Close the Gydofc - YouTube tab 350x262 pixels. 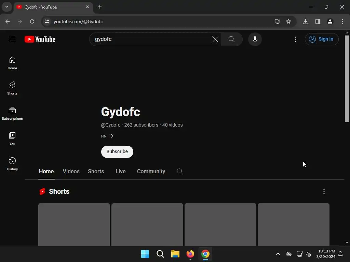tap(87, 7)
